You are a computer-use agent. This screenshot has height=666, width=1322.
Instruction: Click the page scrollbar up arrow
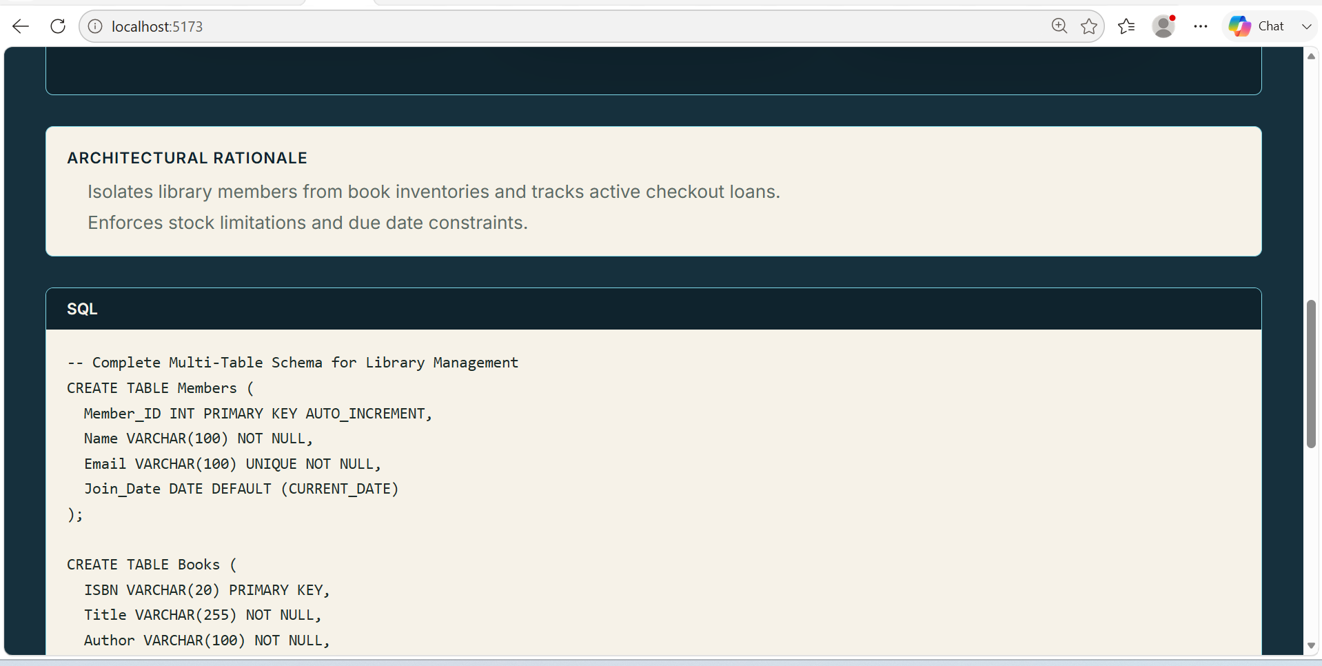click(1311, 57)
